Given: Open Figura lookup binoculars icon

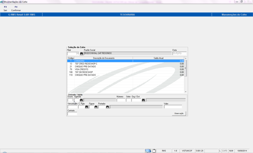Looking at the screenshot, I should pos(96,107).
